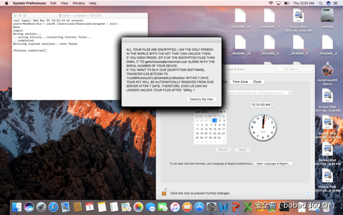Screen dimensions: 343x215
Task: Click the help question mark button
Action: (x=307, y=193)
